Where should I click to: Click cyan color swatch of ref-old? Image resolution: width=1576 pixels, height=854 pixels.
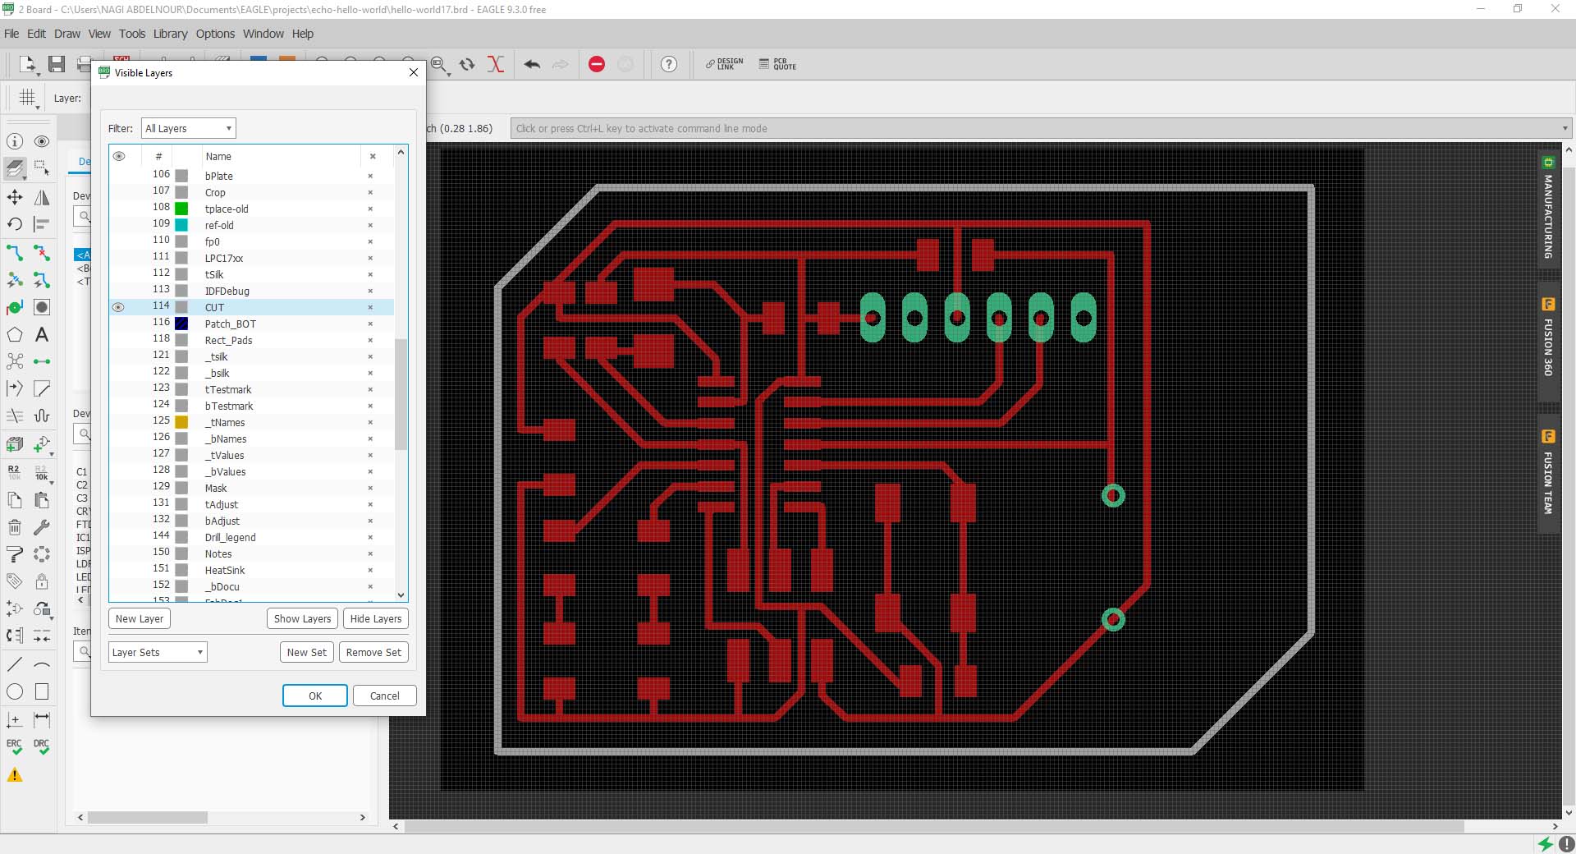[181, 225]
